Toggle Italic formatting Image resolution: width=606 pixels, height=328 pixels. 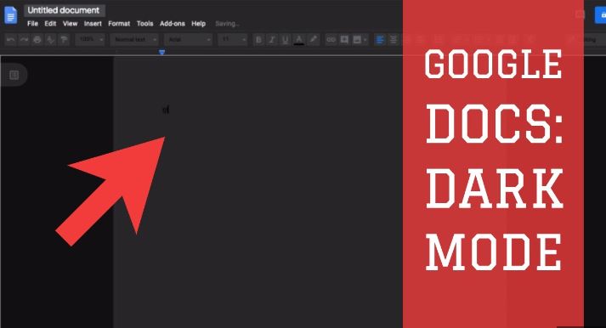272,39
